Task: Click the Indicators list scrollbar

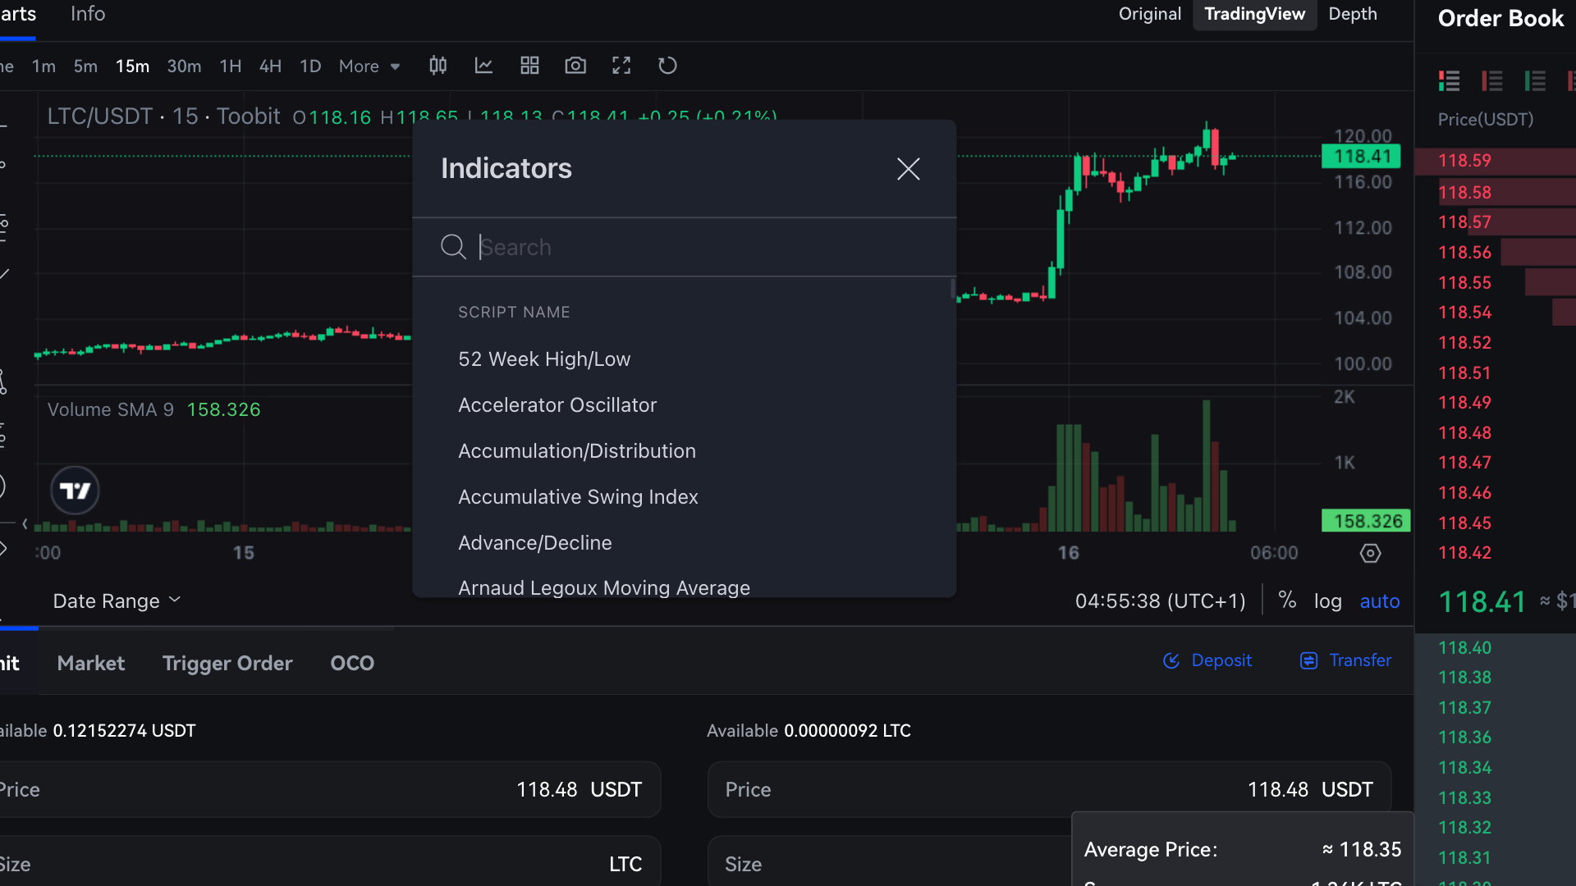Action: click(952, 288)
